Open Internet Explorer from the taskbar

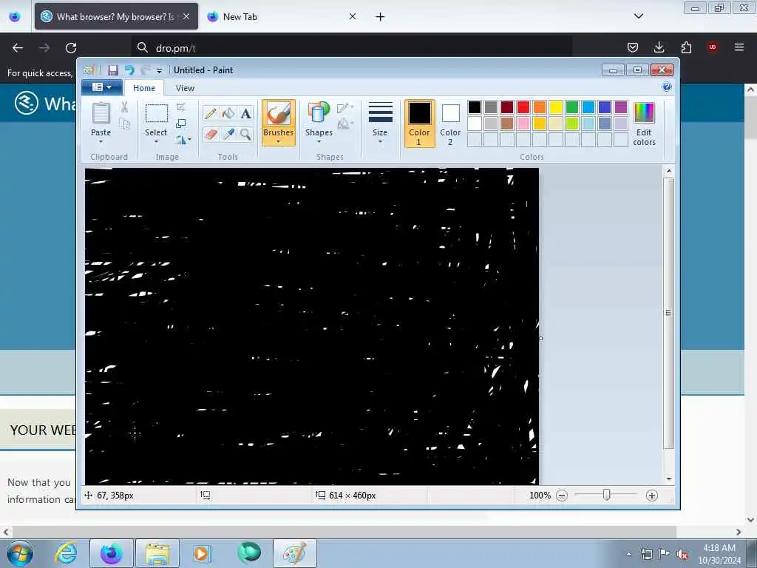coord(66,553)
